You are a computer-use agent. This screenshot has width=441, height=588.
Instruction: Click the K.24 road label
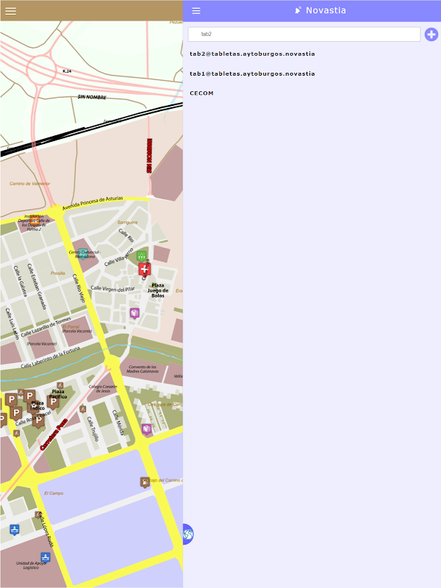(67, 71)
